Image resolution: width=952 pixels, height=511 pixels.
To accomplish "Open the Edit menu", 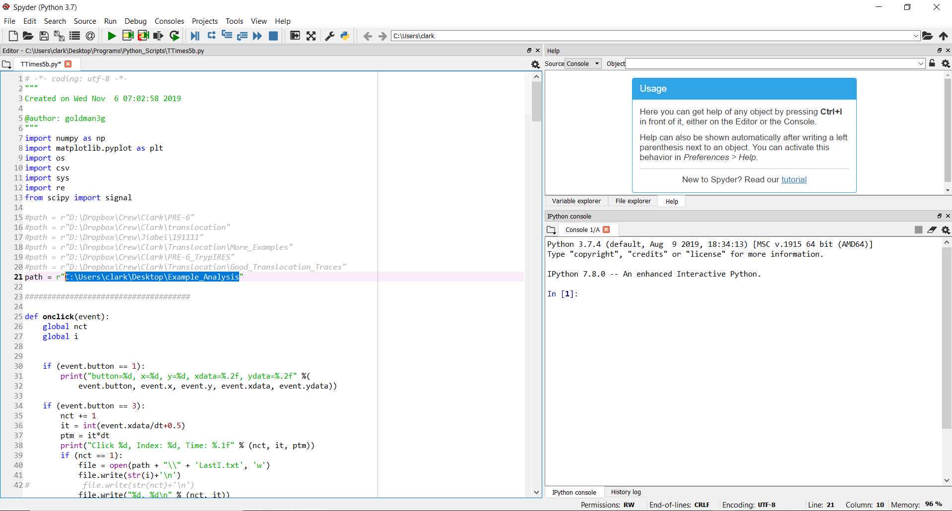I will click(30, 21).
